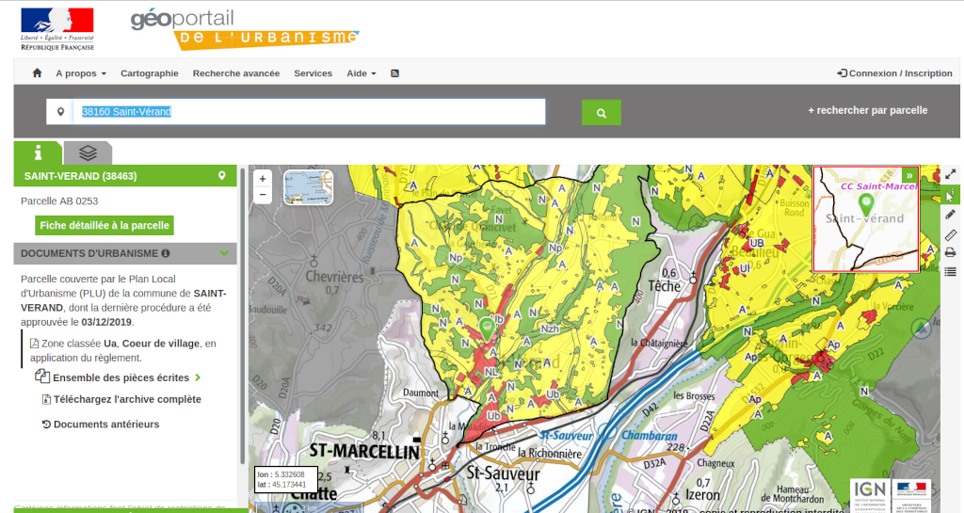This screenshot has width=964, height=513.
Task: Open the Services menu item
Action: coord(313,73)
